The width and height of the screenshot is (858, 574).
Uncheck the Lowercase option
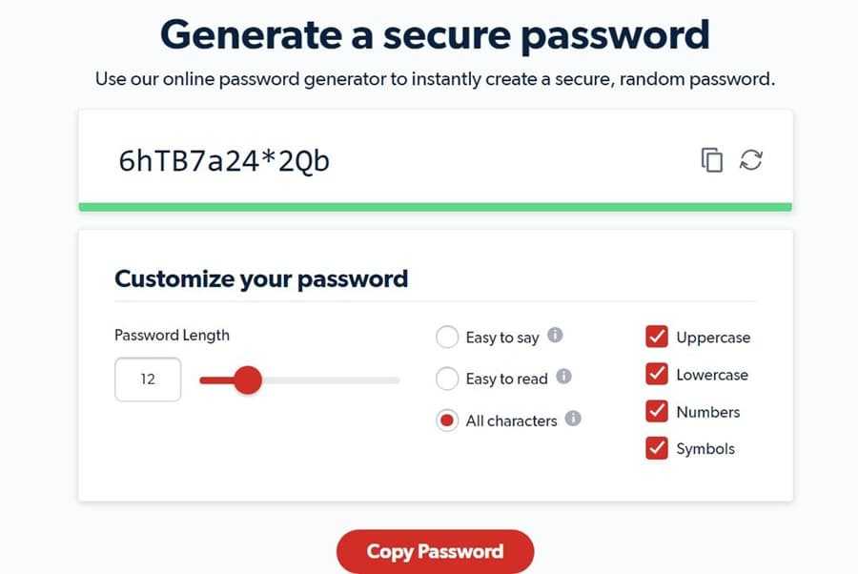click(657, 374)
